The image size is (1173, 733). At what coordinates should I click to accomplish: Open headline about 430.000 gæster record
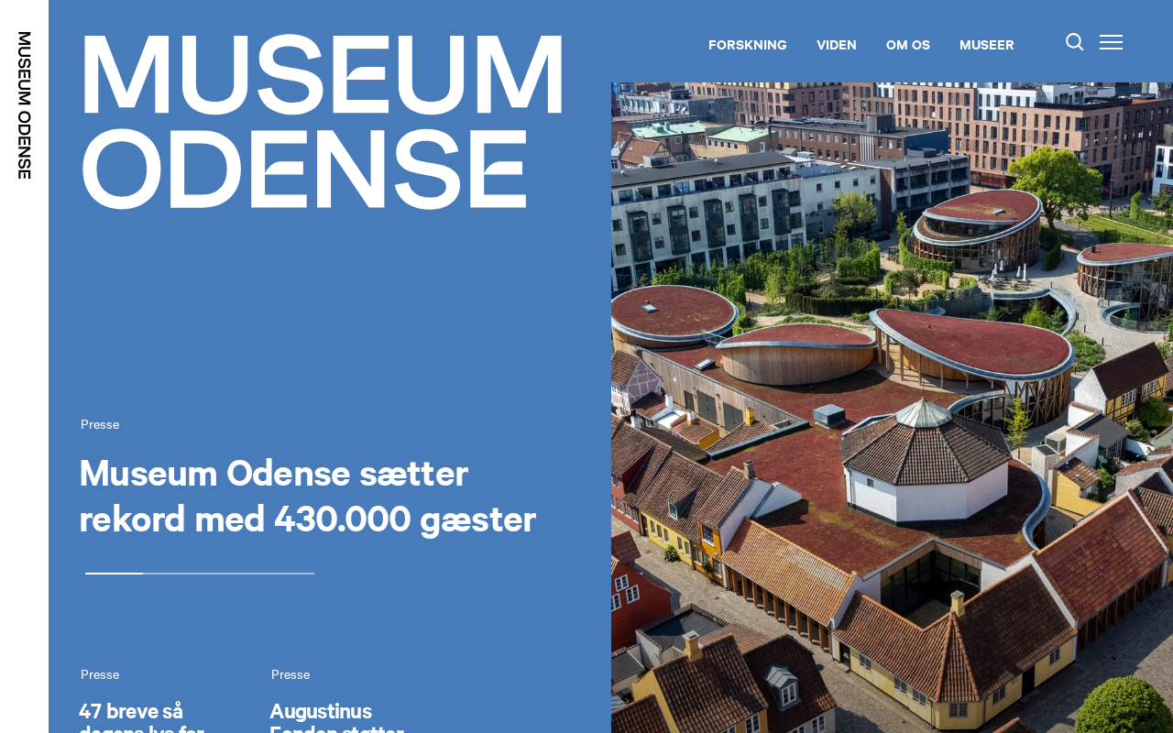click(308, 496)
